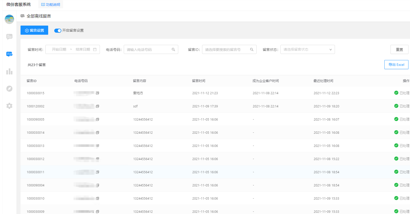Copy phone number for row 1000030009
410x214 pixels.
coord(97,211)
